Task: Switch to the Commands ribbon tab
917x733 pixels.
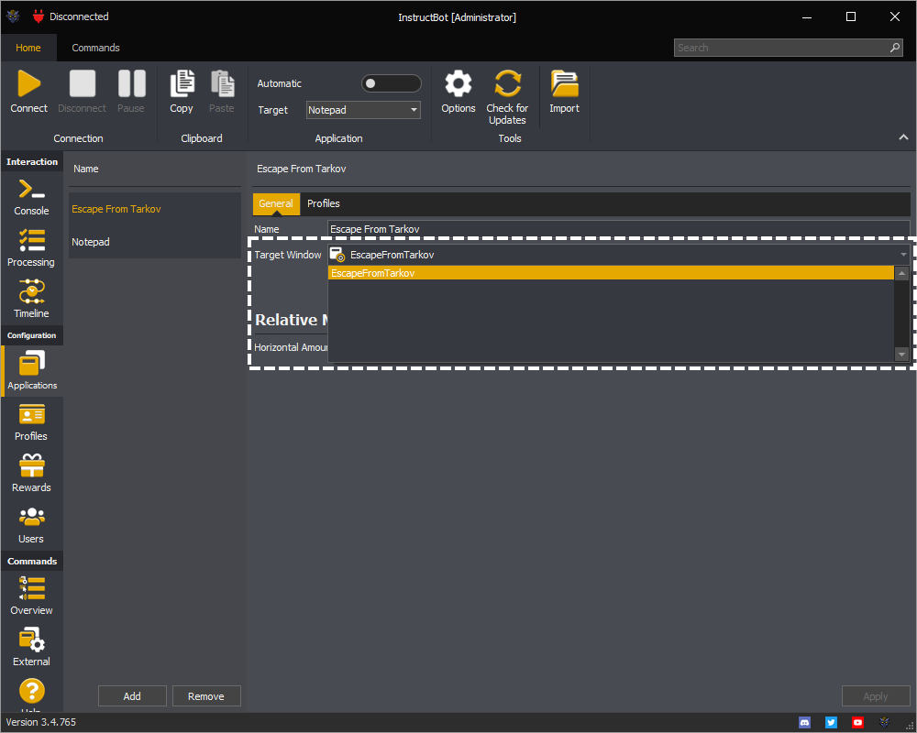Action: click(x=96, y=48)
